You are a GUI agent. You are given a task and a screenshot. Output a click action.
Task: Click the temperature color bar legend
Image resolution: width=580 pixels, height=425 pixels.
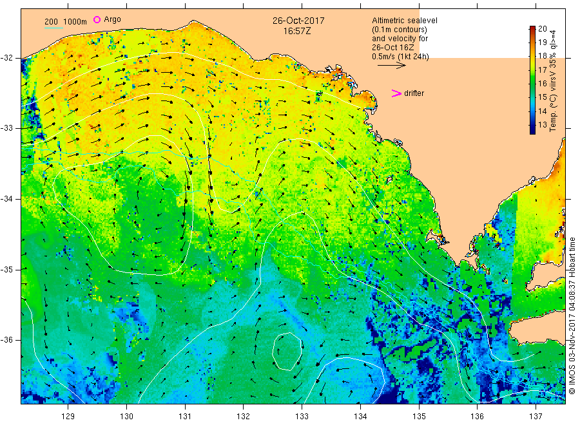(533, 80)
